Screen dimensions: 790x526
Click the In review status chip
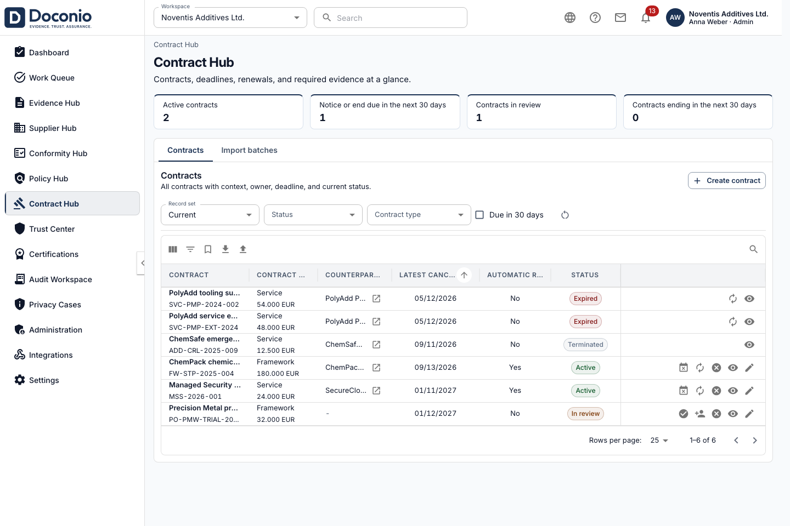click(x=585, y=414)
